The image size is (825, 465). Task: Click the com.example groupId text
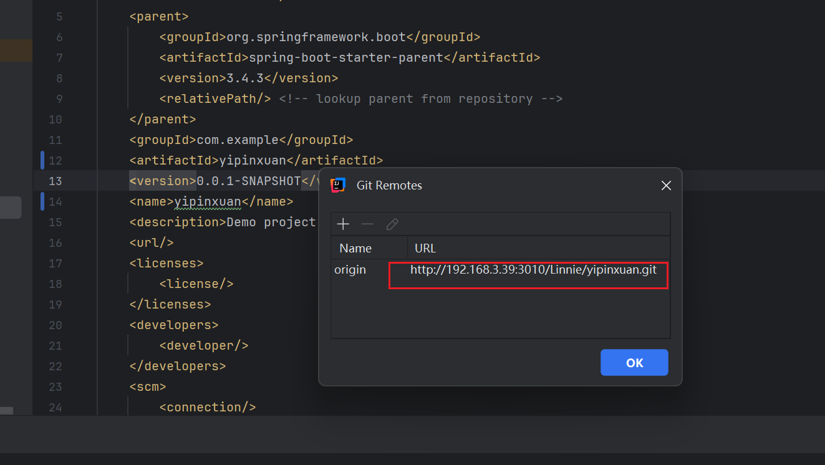point(245,140)
